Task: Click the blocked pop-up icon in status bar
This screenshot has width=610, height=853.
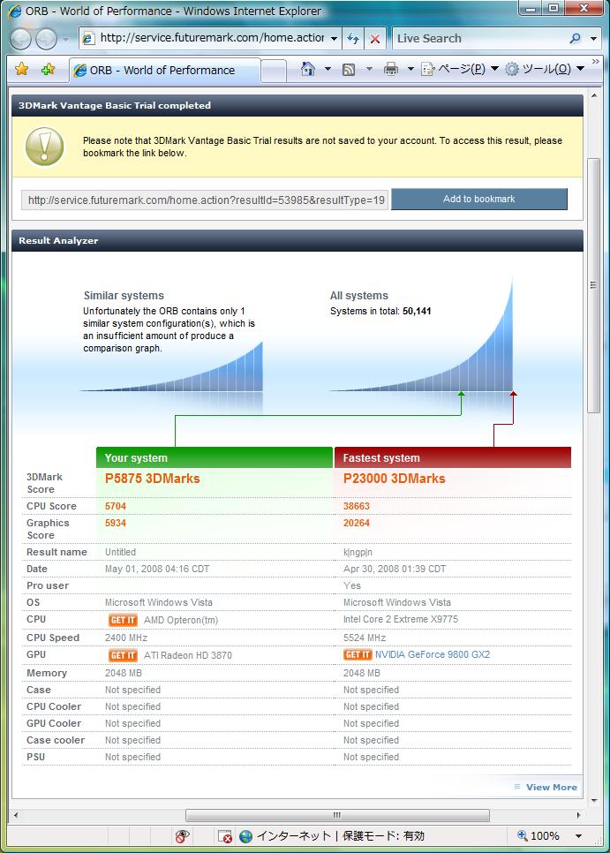Action: (x=224, y=836)
